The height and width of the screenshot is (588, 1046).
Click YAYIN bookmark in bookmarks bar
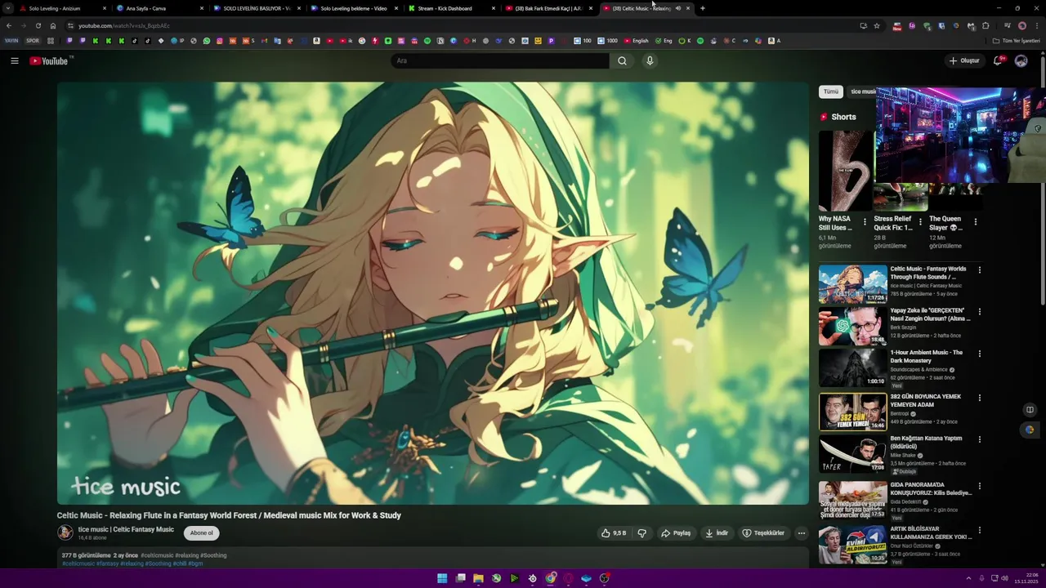[x=11, y=41]
